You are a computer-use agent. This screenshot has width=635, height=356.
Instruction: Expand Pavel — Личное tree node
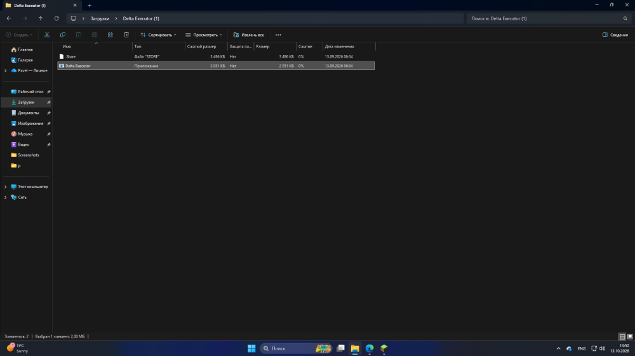[5, 71]
